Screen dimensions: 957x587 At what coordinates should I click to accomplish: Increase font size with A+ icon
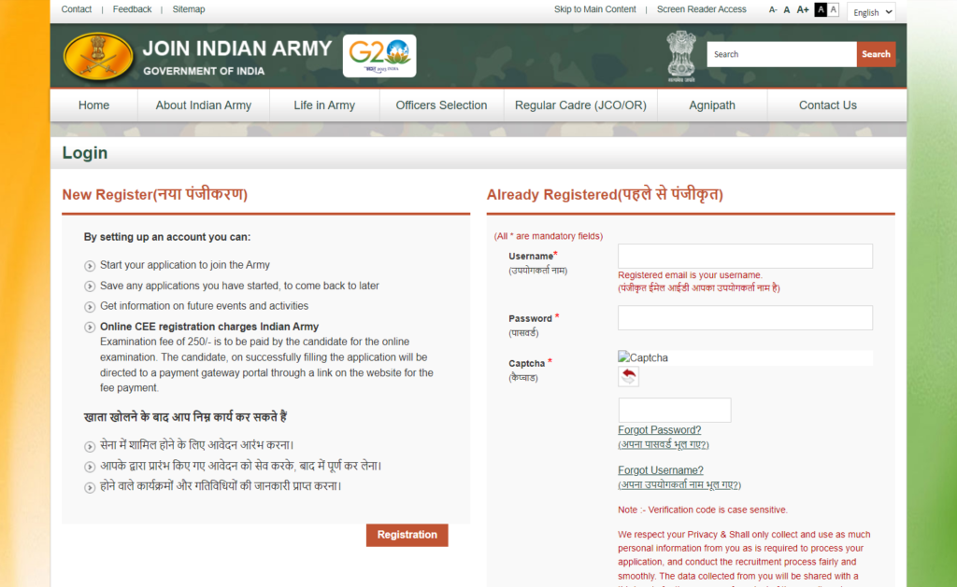803,9
